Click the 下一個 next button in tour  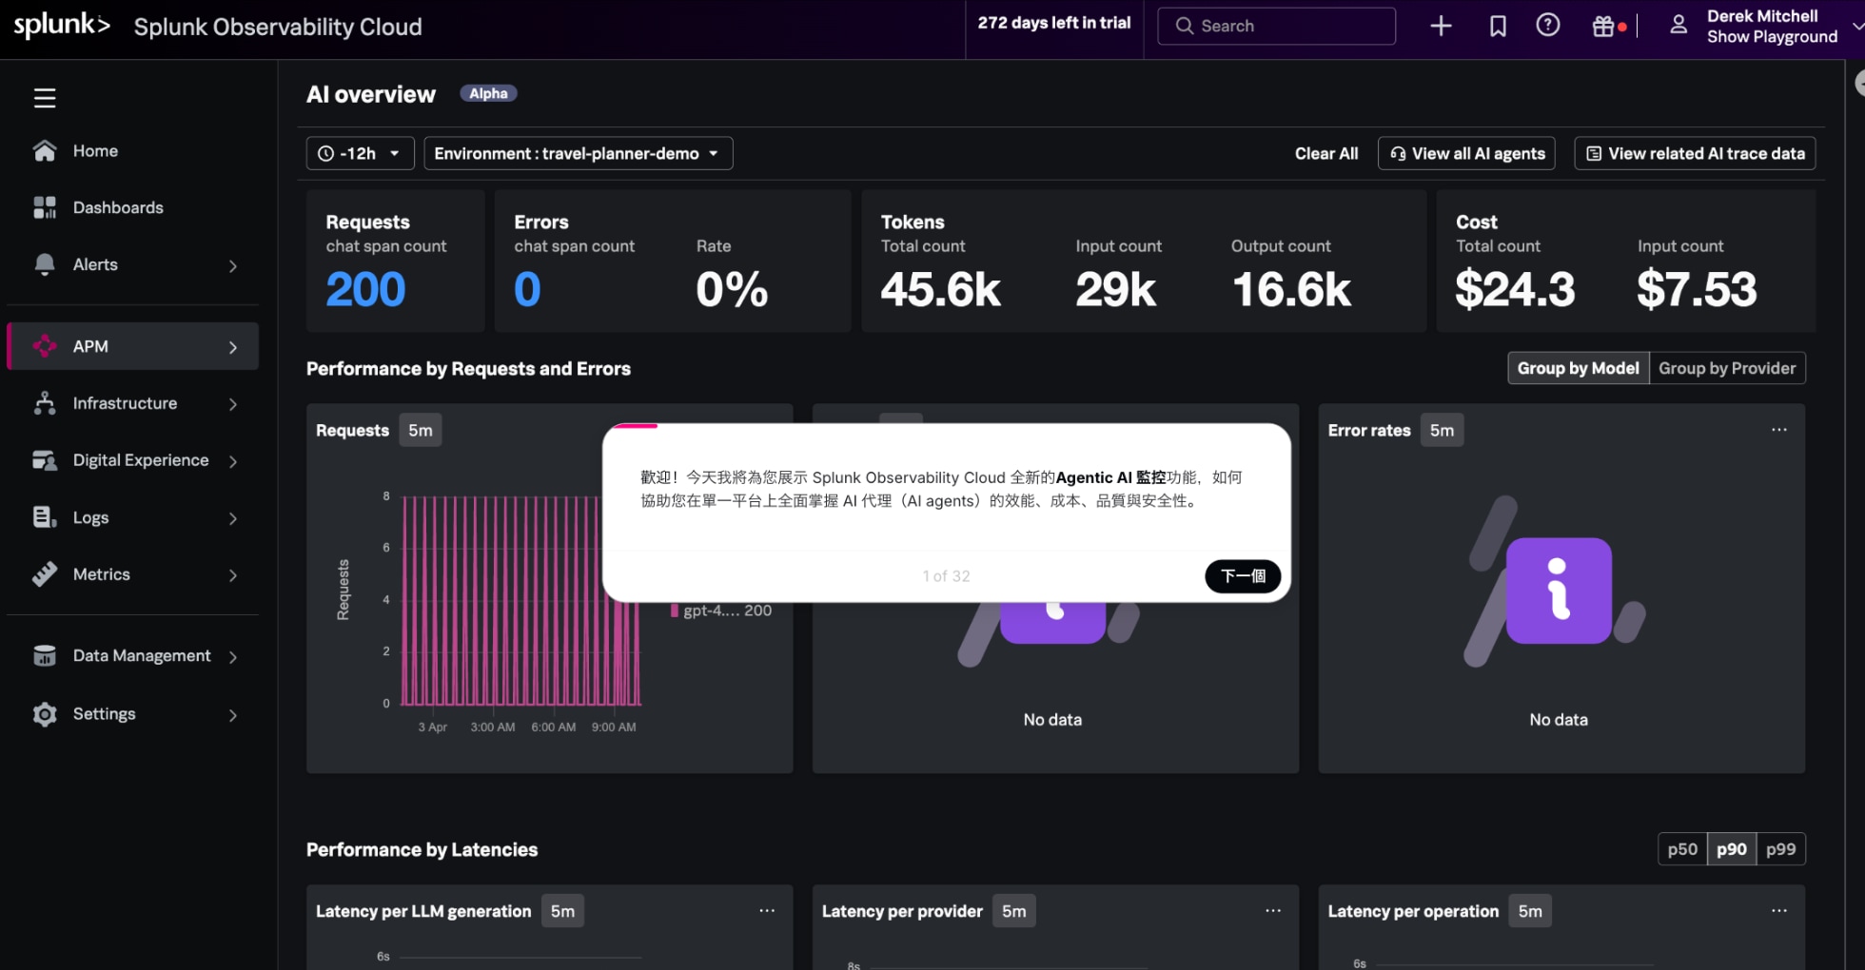[1243, 575]
